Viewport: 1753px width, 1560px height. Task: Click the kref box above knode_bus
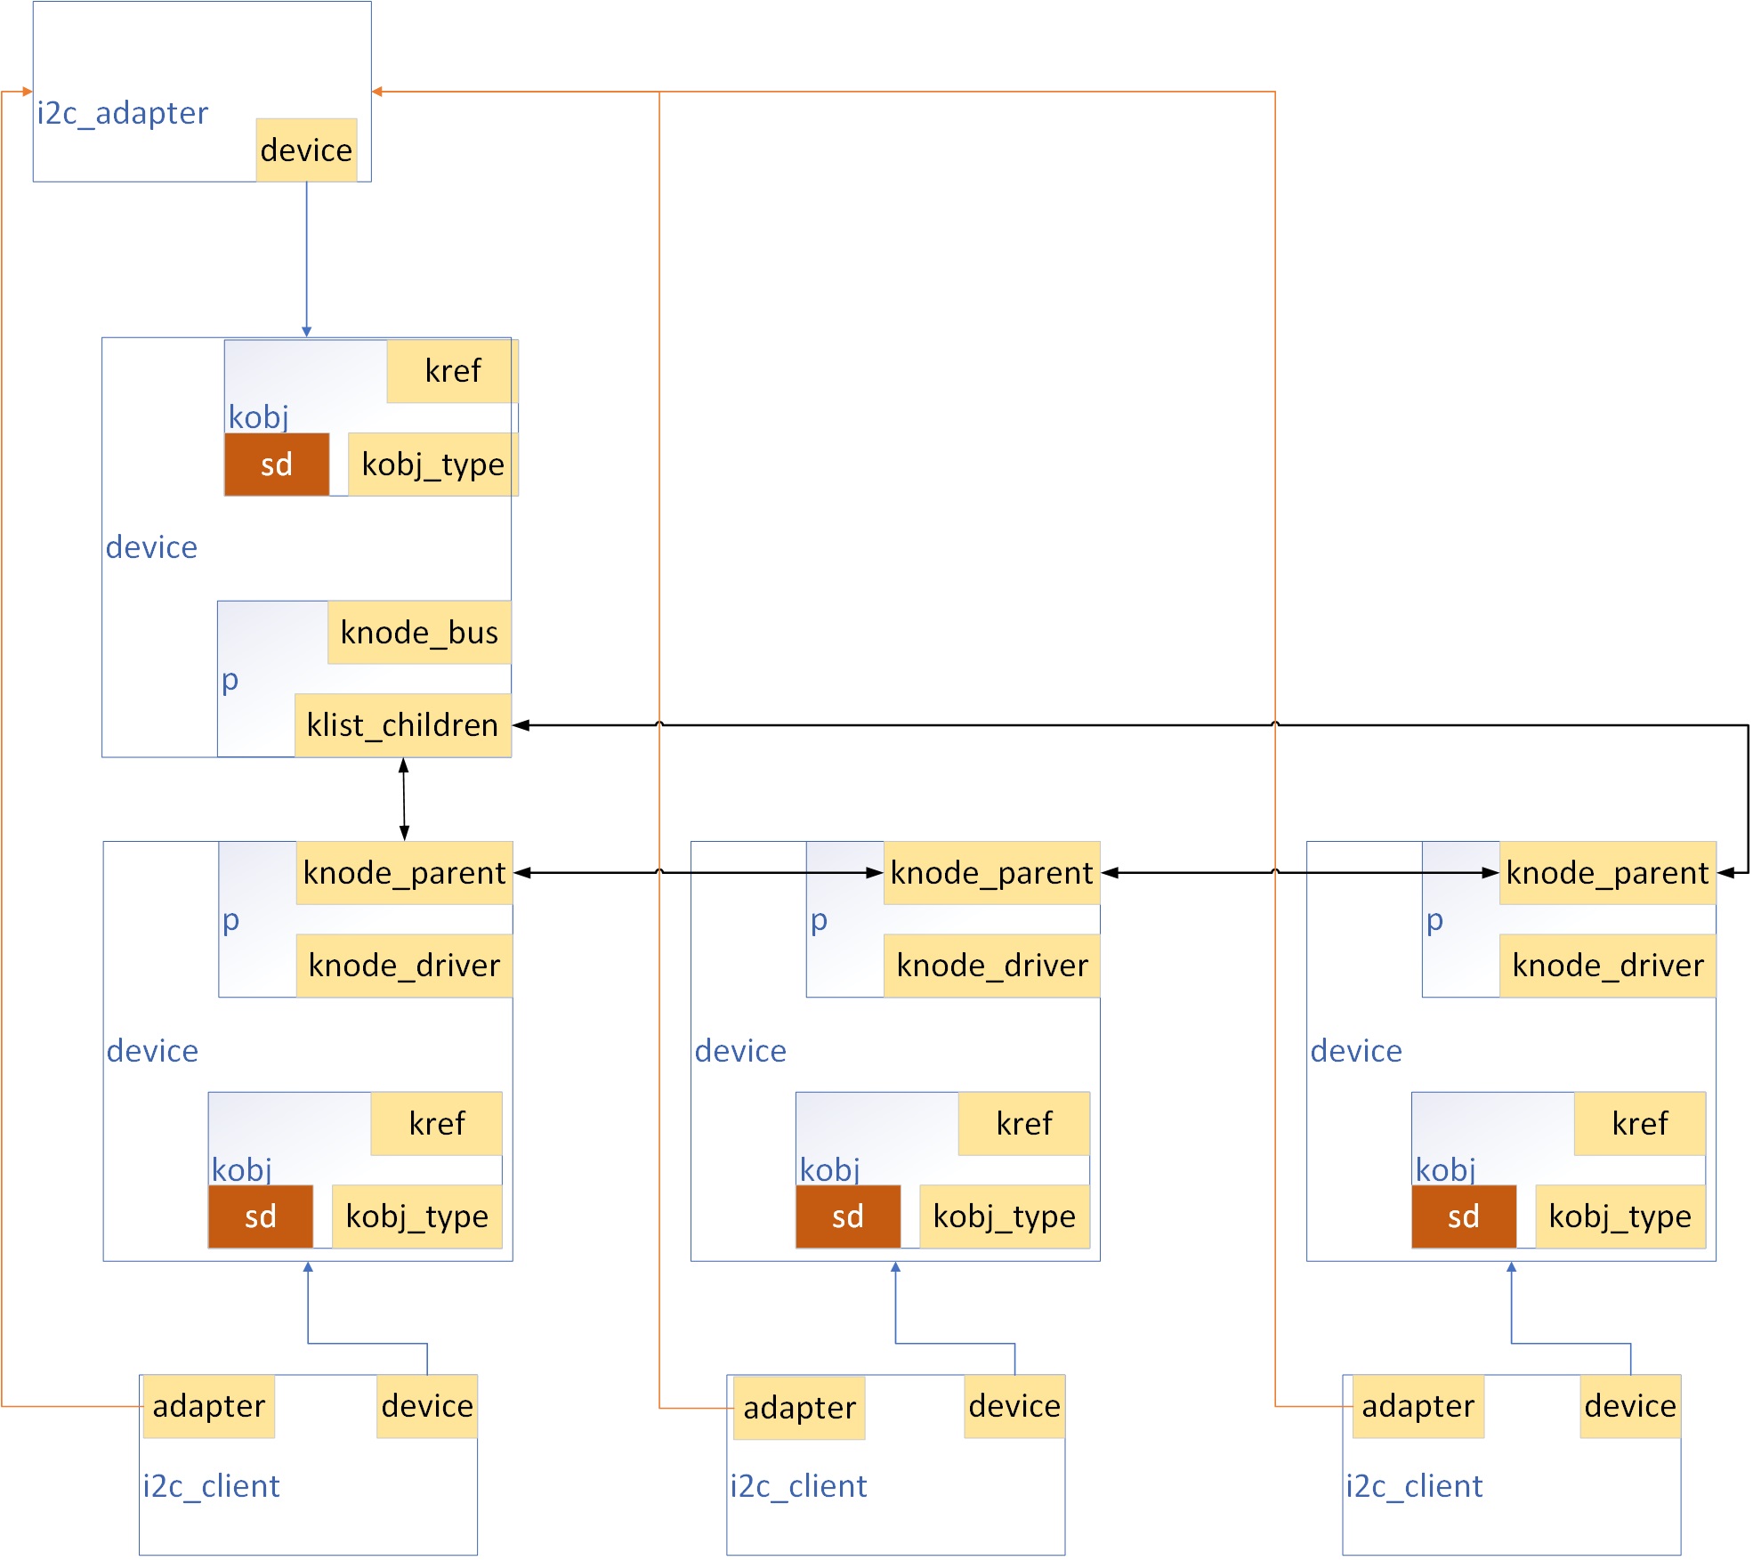click(452, 371)
